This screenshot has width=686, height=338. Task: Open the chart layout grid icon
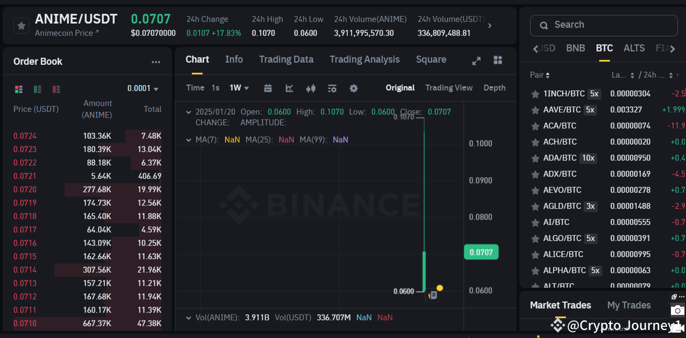click(x=497, y=61)
